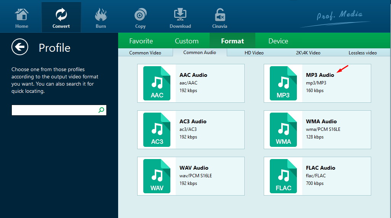Click the search magnifier icon
The image size is (391, 218).
click(101, 110)
